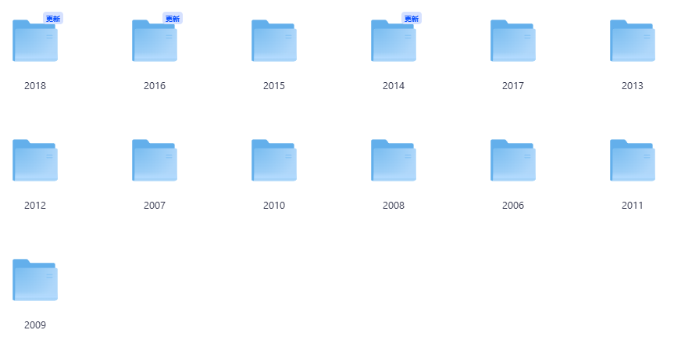The image size is (674, 355).
Task: Open the 2011 folder icon
Action: tap(633, 160)
